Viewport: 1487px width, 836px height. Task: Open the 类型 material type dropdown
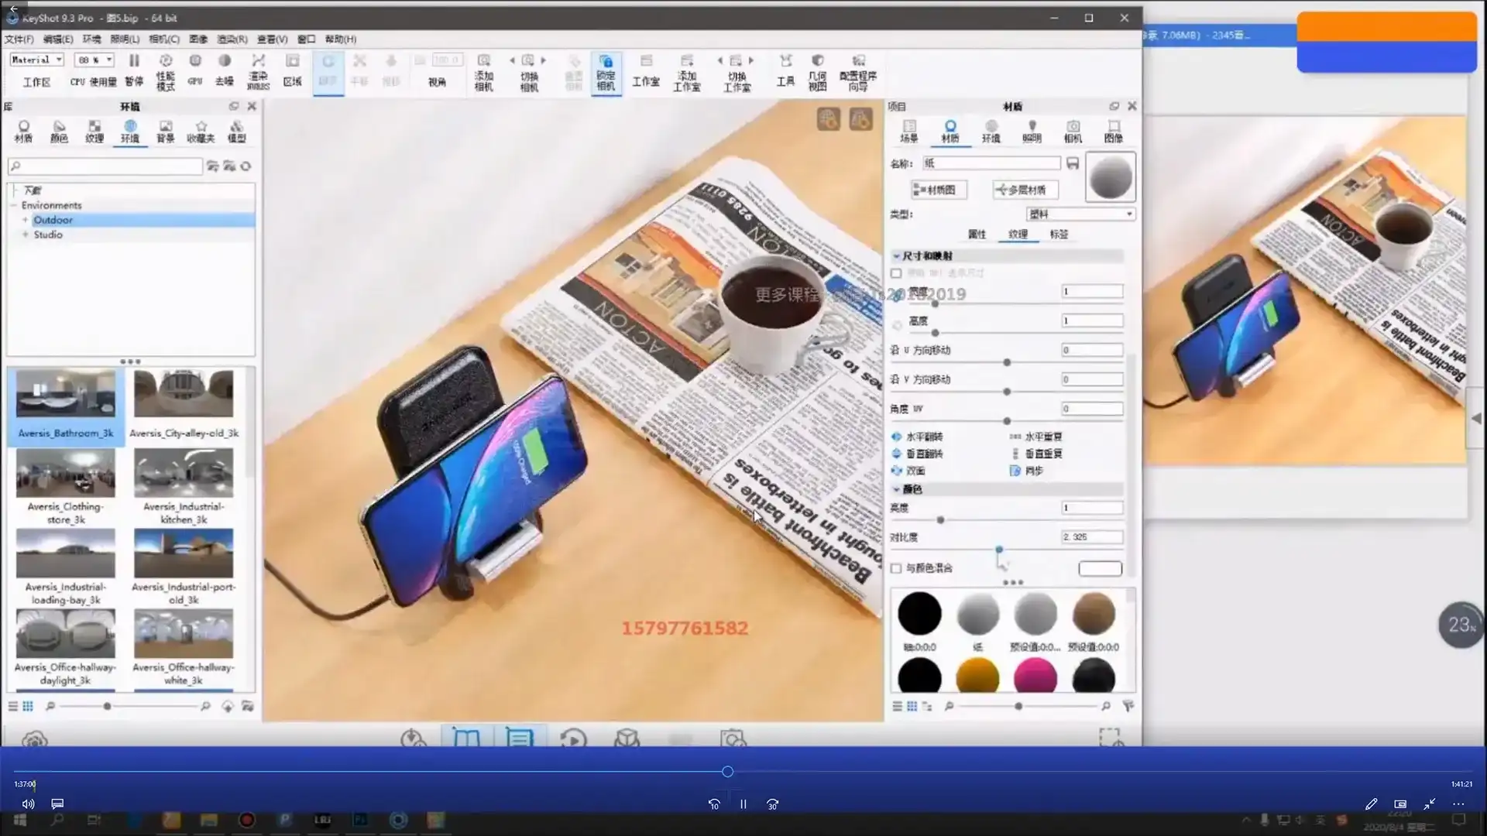pyautogui.click(x=1080, y=214)
